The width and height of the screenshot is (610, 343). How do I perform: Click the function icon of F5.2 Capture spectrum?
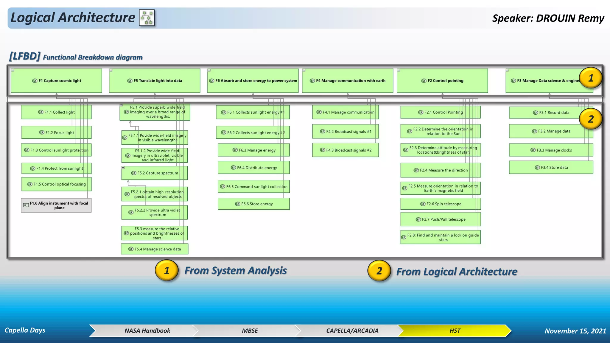(x=134, y=173)
